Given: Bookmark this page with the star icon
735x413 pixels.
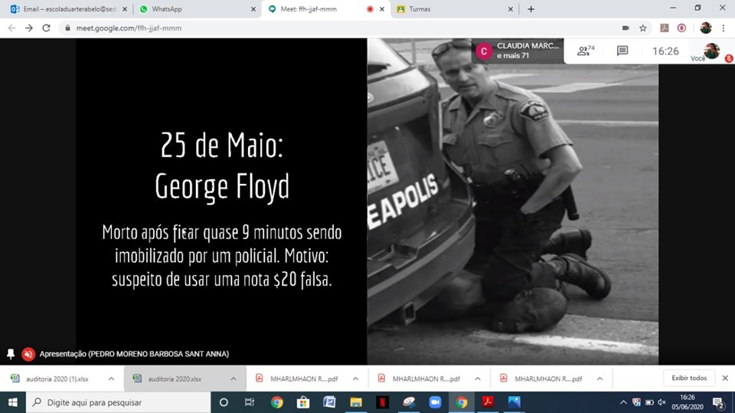Looking at the screenshot, I should pyautogui.click(x=643, y=28).
